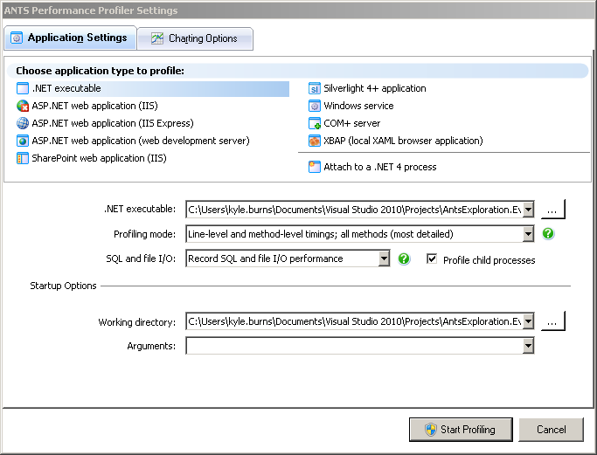The width and height of the screenshot is (597, 455).
Task: Choose the Silverlight 4+ application icon
Action: (315, 88)
